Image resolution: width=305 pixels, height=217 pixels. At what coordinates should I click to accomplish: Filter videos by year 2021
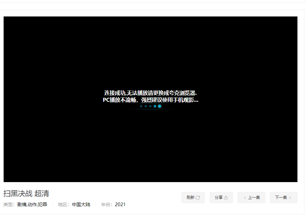(x=121, y=204)
